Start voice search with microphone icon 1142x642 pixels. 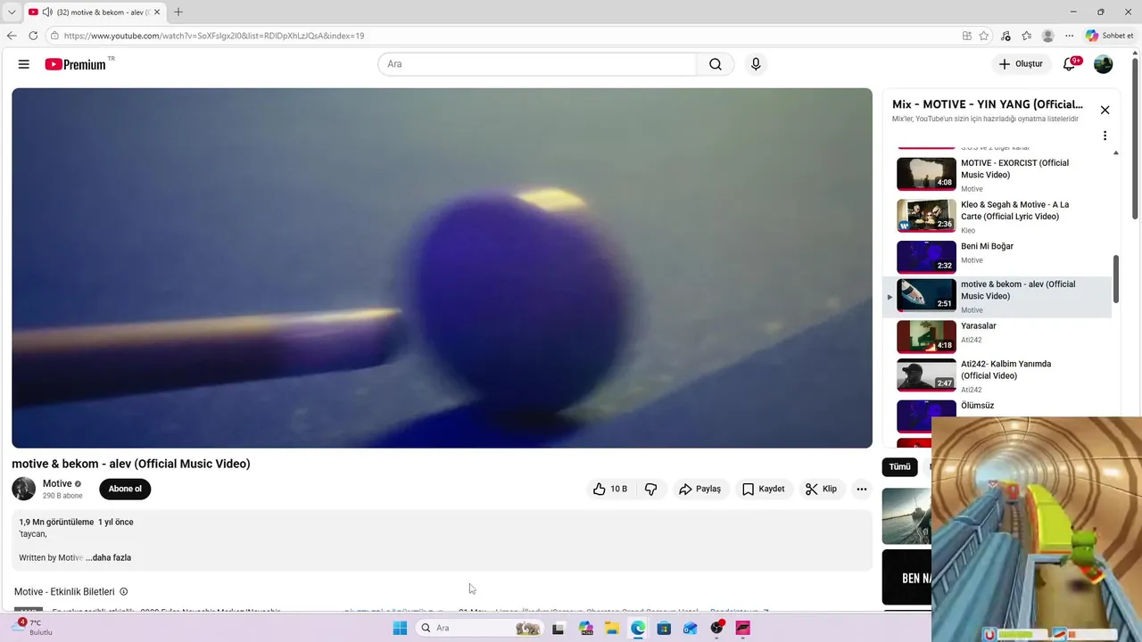point(756,64)
